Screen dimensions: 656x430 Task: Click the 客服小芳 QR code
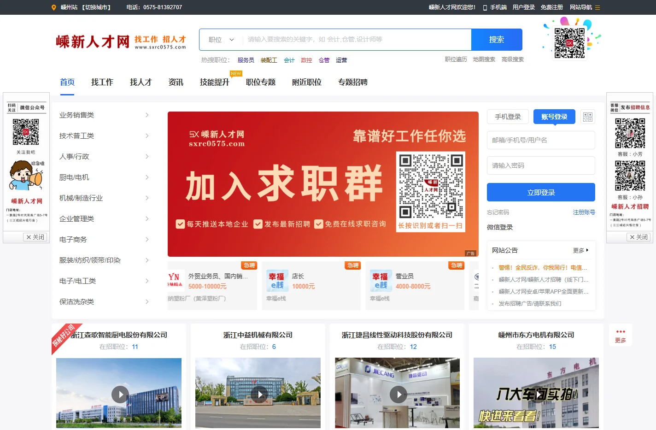(630, 133)
